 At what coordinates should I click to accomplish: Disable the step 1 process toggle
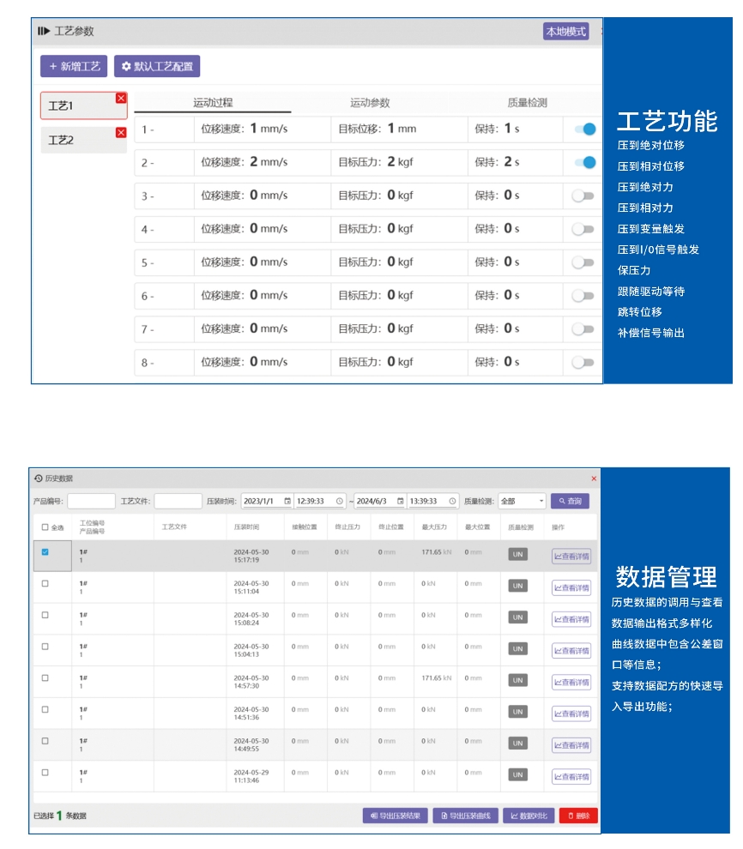tap(584, 129)
